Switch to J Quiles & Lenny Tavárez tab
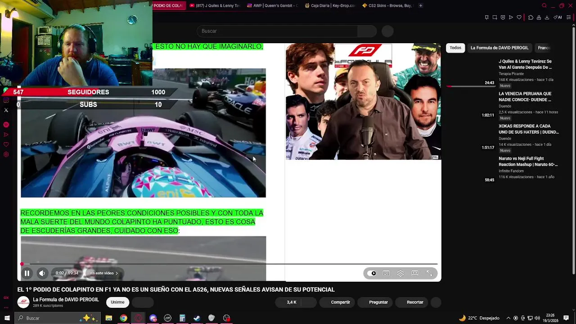 (215, 5)
